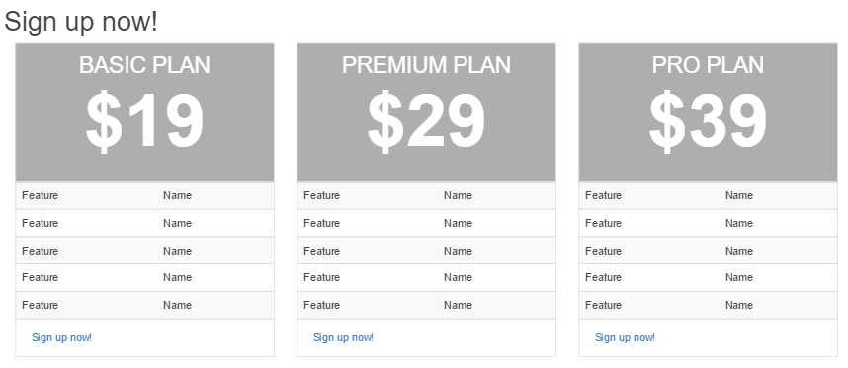Screen dimensions: 848x368
Task: Click Sign up now link under Pro Plan
Action: tap(626, 337)
